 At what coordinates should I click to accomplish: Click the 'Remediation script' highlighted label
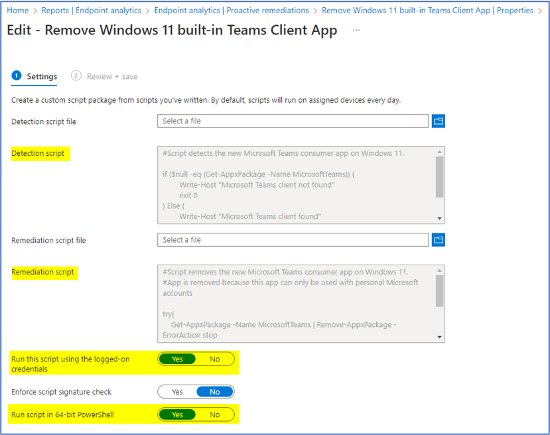click(43, 272)
